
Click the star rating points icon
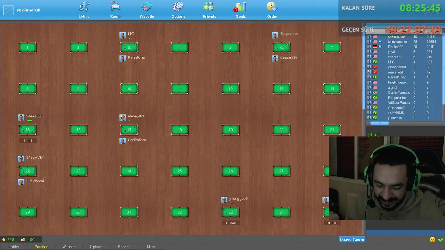pos(4,240)
